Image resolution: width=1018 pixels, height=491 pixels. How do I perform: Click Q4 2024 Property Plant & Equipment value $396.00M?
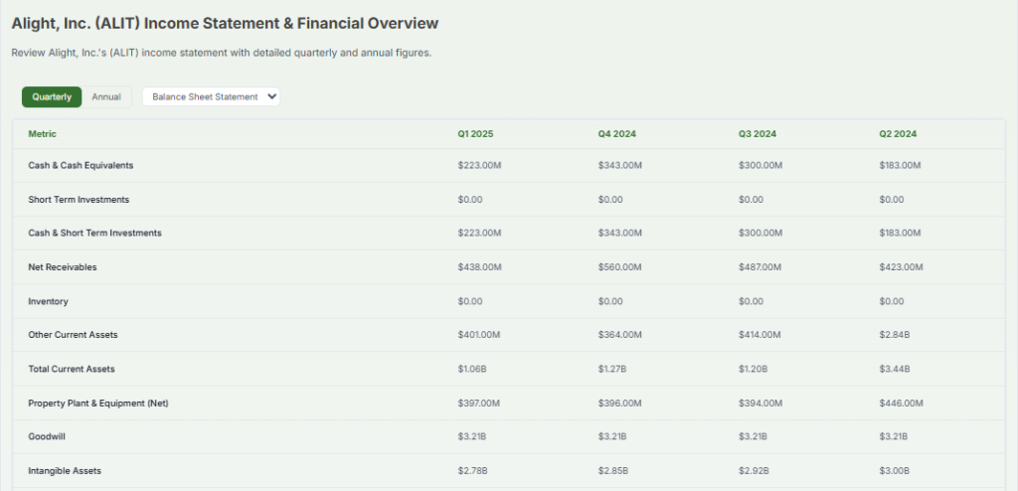[620, 403]
